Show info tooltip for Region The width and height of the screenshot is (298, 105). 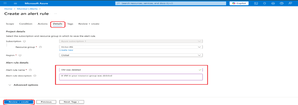pyautogui.click(x=20, y=55)
